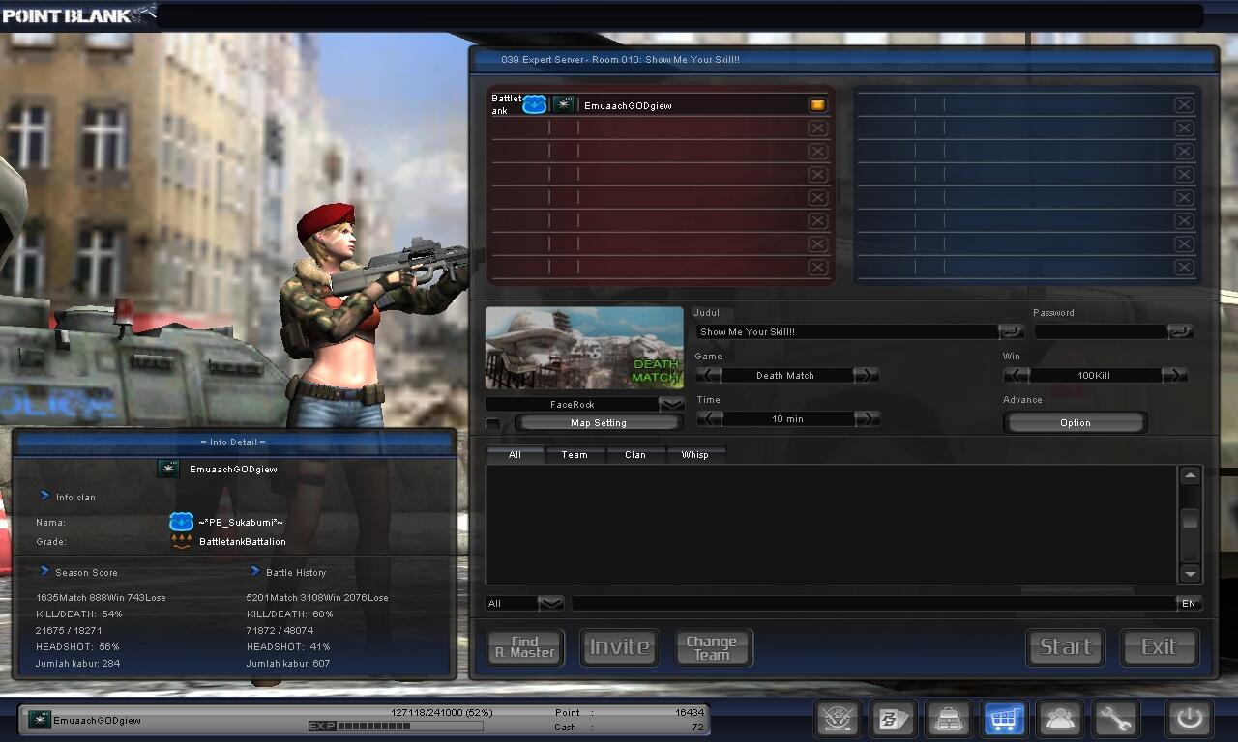The image size is (1238, 742).
Task: Open the community friends list icon
Action: (1060, 719)
